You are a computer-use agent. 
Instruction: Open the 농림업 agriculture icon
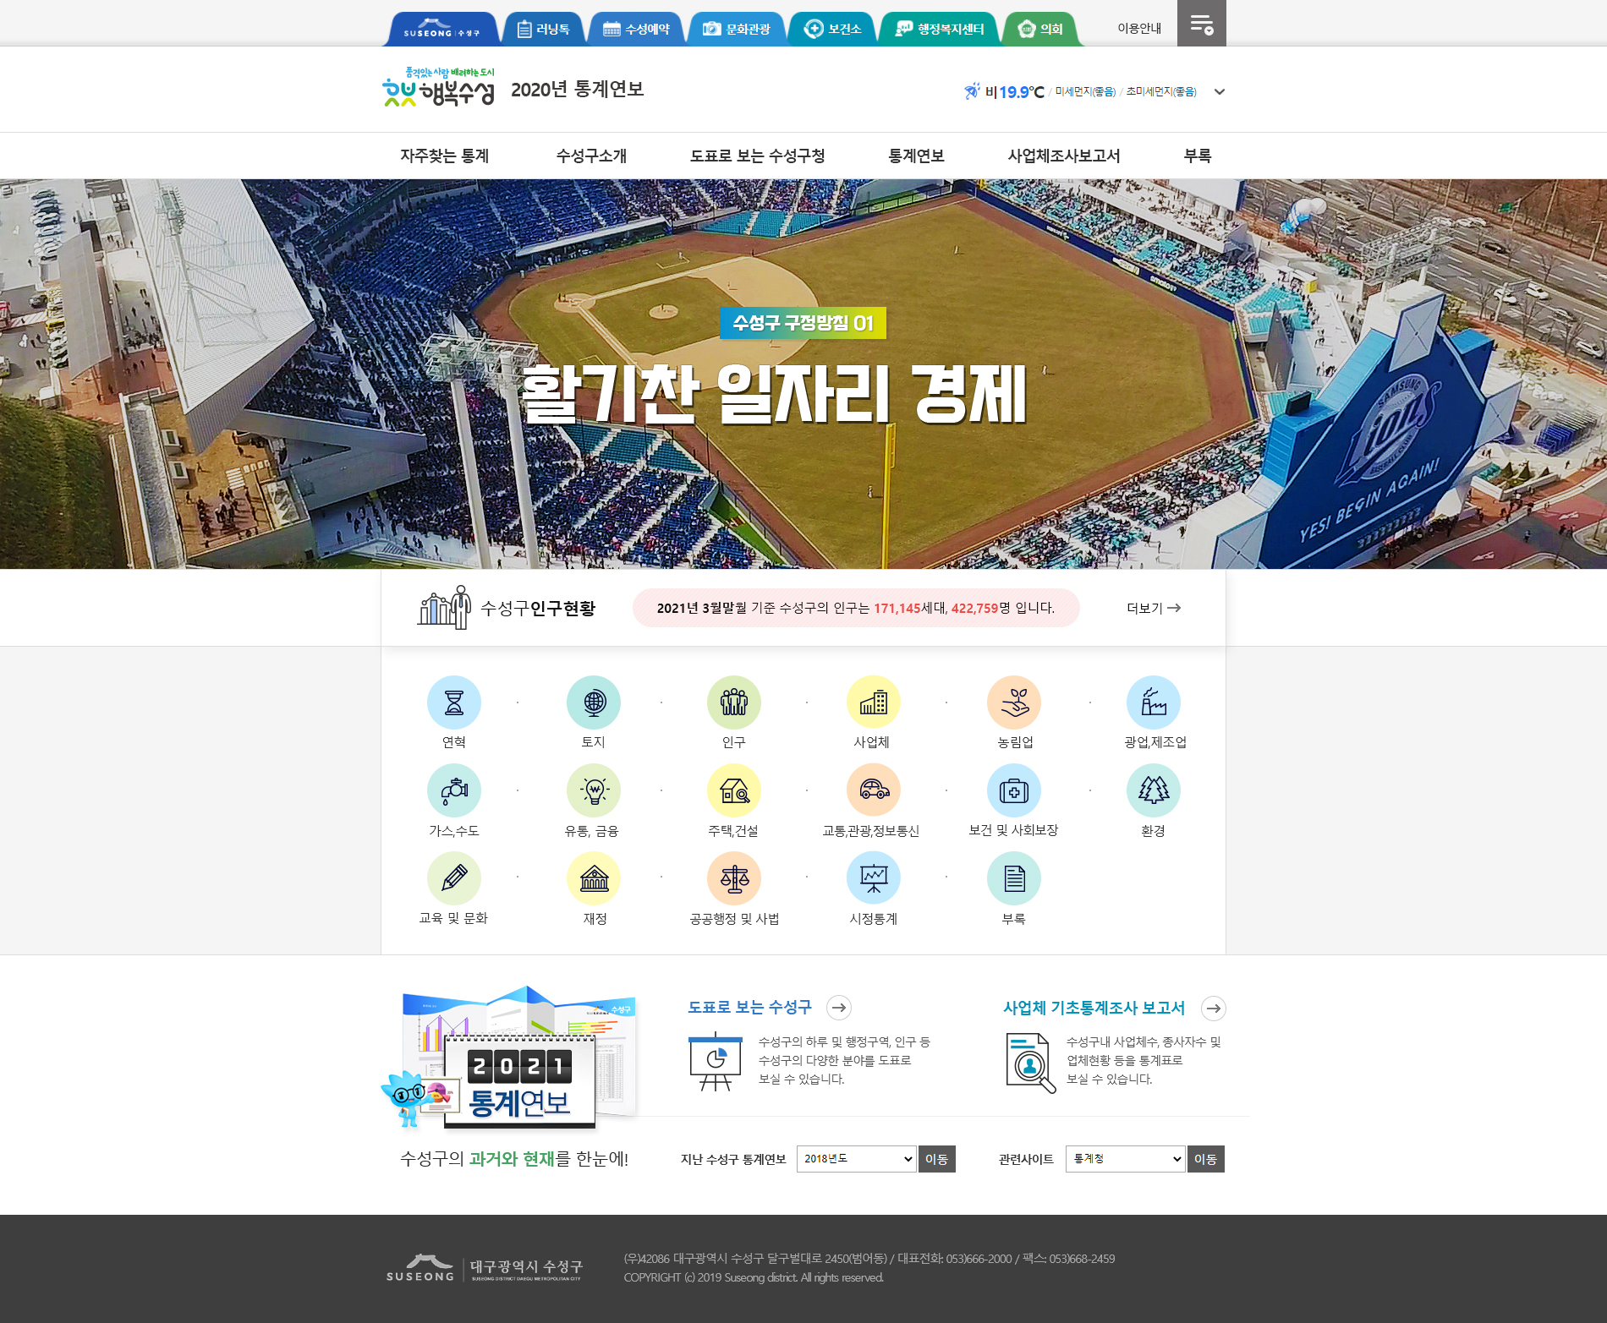click(x=1014, y=703)
